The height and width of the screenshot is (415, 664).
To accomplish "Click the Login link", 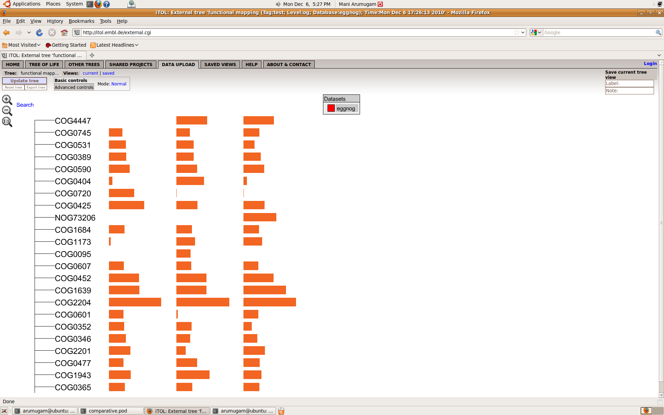I will coord(650,64).
